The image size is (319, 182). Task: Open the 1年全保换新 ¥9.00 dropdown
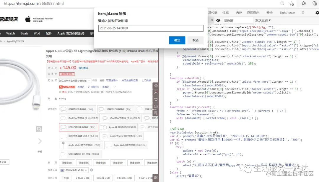click(74, 170)
